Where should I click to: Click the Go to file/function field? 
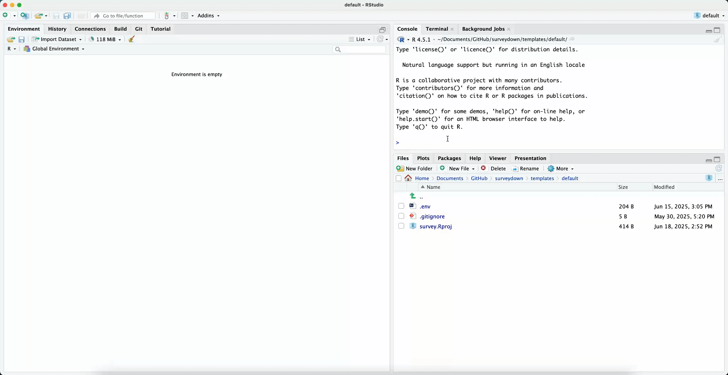[x=123, y=16]
